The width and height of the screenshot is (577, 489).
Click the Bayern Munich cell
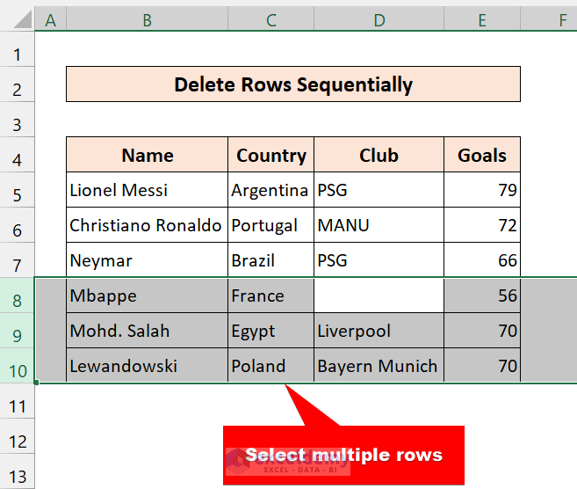[x=379, y=366]
